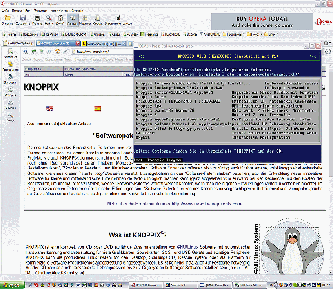This screenshot has width=333, height=289.
Task: Open the Free-lance bookmark
Action: (x=149, y=34)
